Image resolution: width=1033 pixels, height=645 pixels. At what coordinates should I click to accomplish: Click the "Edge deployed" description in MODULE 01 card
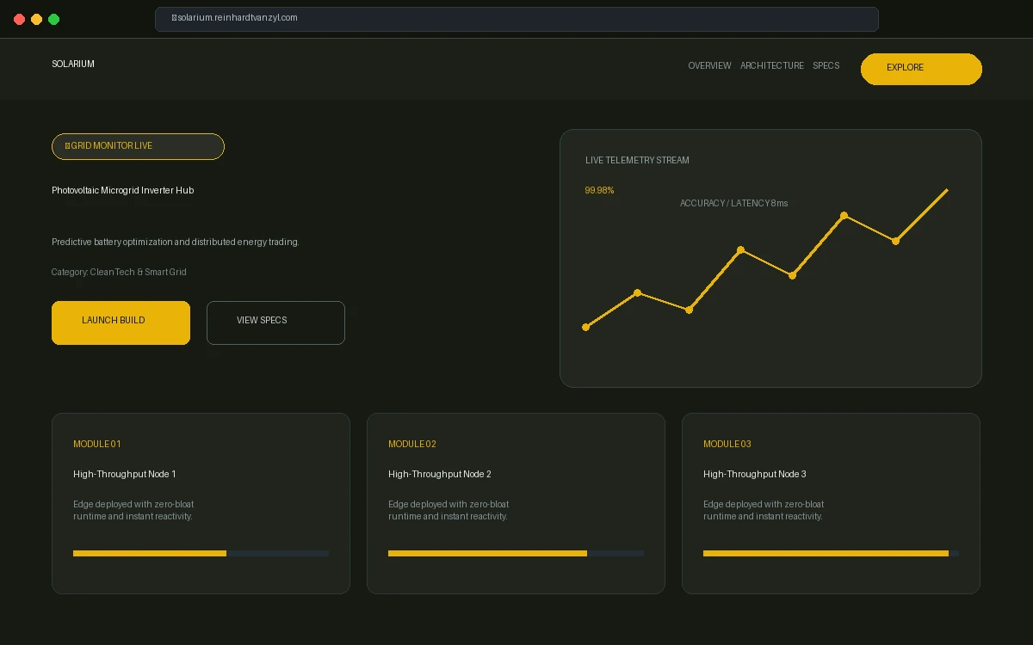[x=133, y=511]
